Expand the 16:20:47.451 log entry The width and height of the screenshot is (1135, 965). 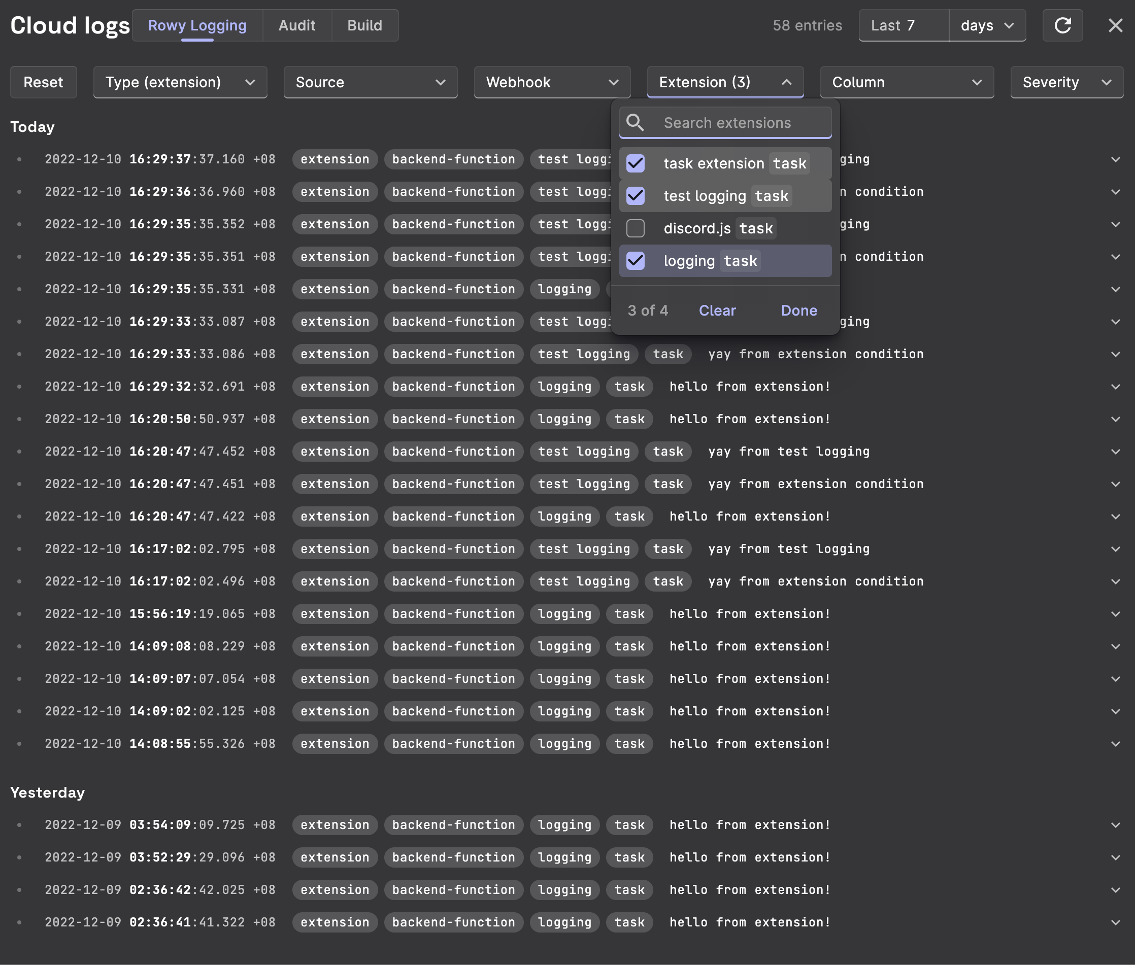click(1115, 484)
